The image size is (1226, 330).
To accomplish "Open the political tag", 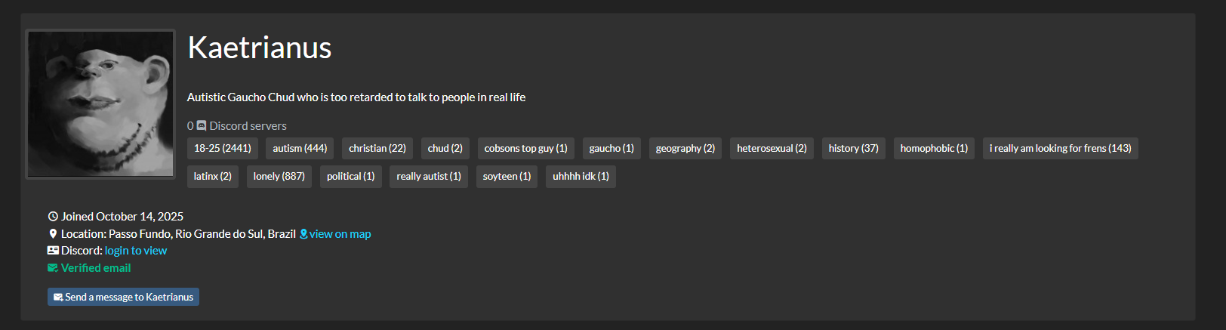I will click(x=350, y=177).
